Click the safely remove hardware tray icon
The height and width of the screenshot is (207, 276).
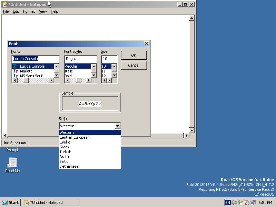[x=240, y=203]
